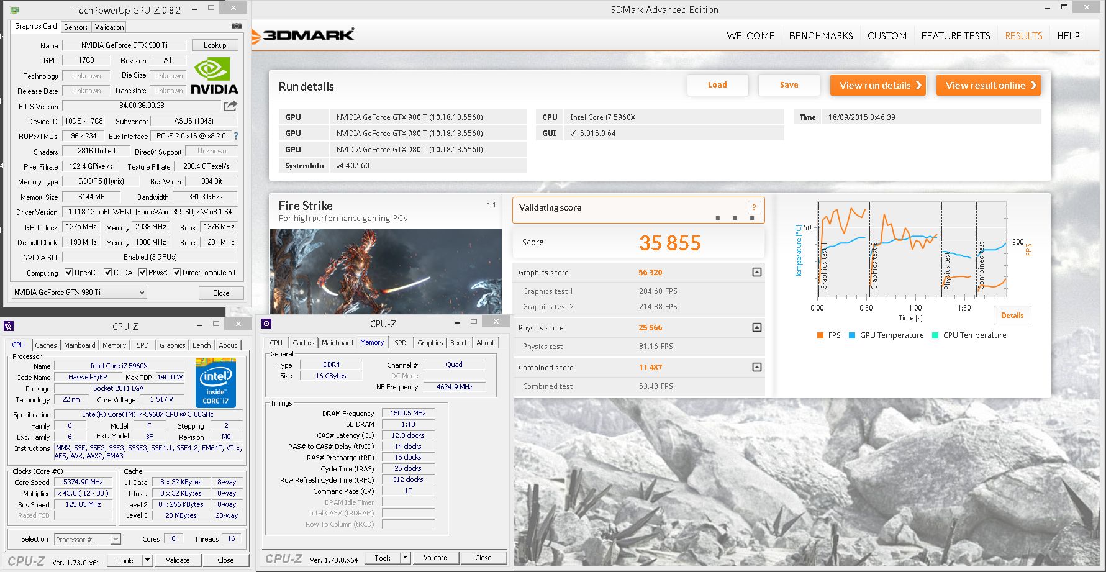Open the GPU selector dropdown in GPU-Z
Image resolution: width=1106 pixels, height=572 pixels.
click(79, 293)
